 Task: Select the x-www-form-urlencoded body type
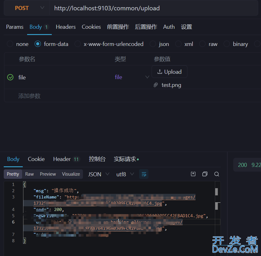(109, 44)
